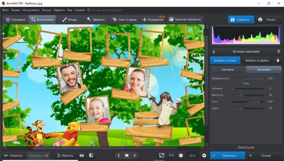284x161 pixels.
Task: Click the trash icon to delete clipart
Action: pos(278,60)
